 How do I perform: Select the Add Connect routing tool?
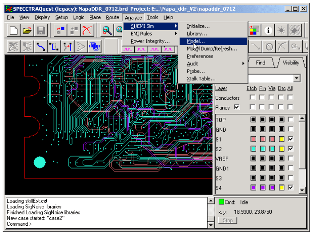tap(41, 46)
